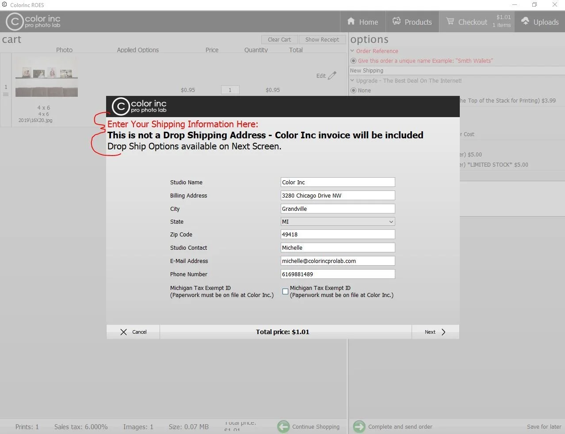565x434 pixels.
Task: Click the Cancel button in dialog
Action: click(133, 332)
